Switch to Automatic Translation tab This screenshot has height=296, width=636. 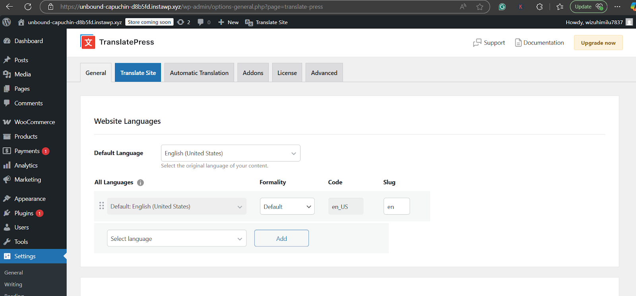[x=199, y=73]
